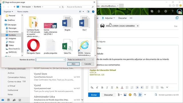
Task: Go up one folder level arrow
Action: click(14, 7)
